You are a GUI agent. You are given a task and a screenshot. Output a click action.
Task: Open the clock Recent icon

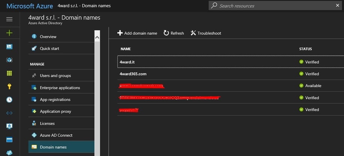point(9,100)
